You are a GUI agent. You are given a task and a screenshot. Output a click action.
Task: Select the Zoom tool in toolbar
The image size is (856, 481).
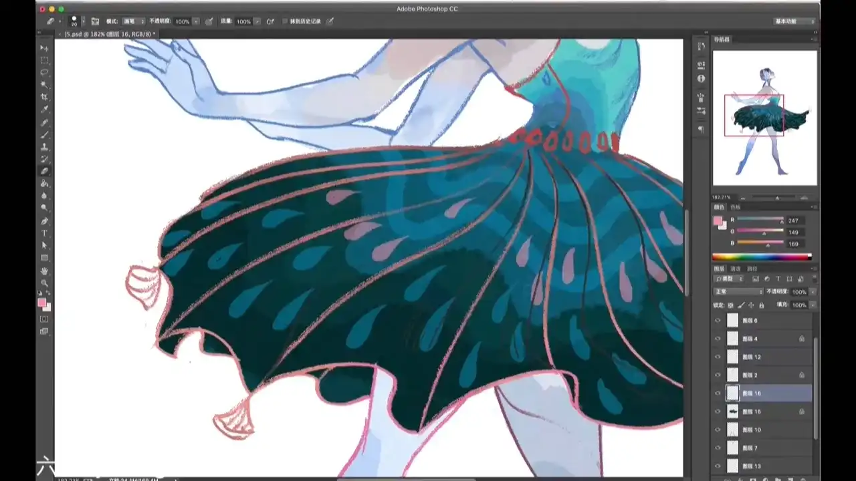coord(45,283)
